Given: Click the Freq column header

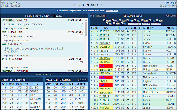Looking at the screenshot, I should click(118, 28).
